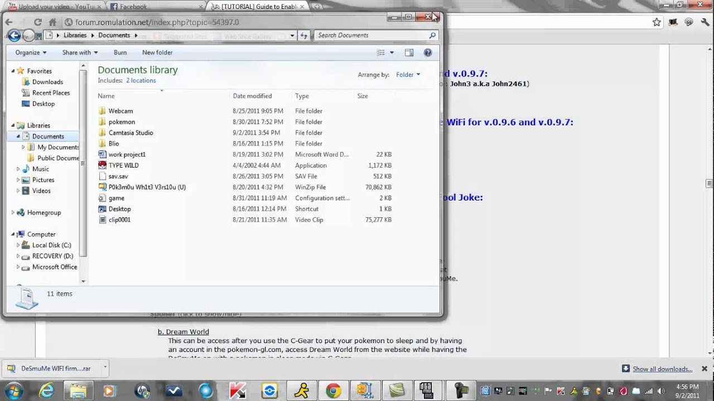Expand the Homegroup node
The width and height of the screenshot is (714, 401).
click(13, 212)
